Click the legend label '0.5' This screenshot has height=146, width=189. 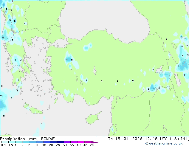tap(10, 145)
